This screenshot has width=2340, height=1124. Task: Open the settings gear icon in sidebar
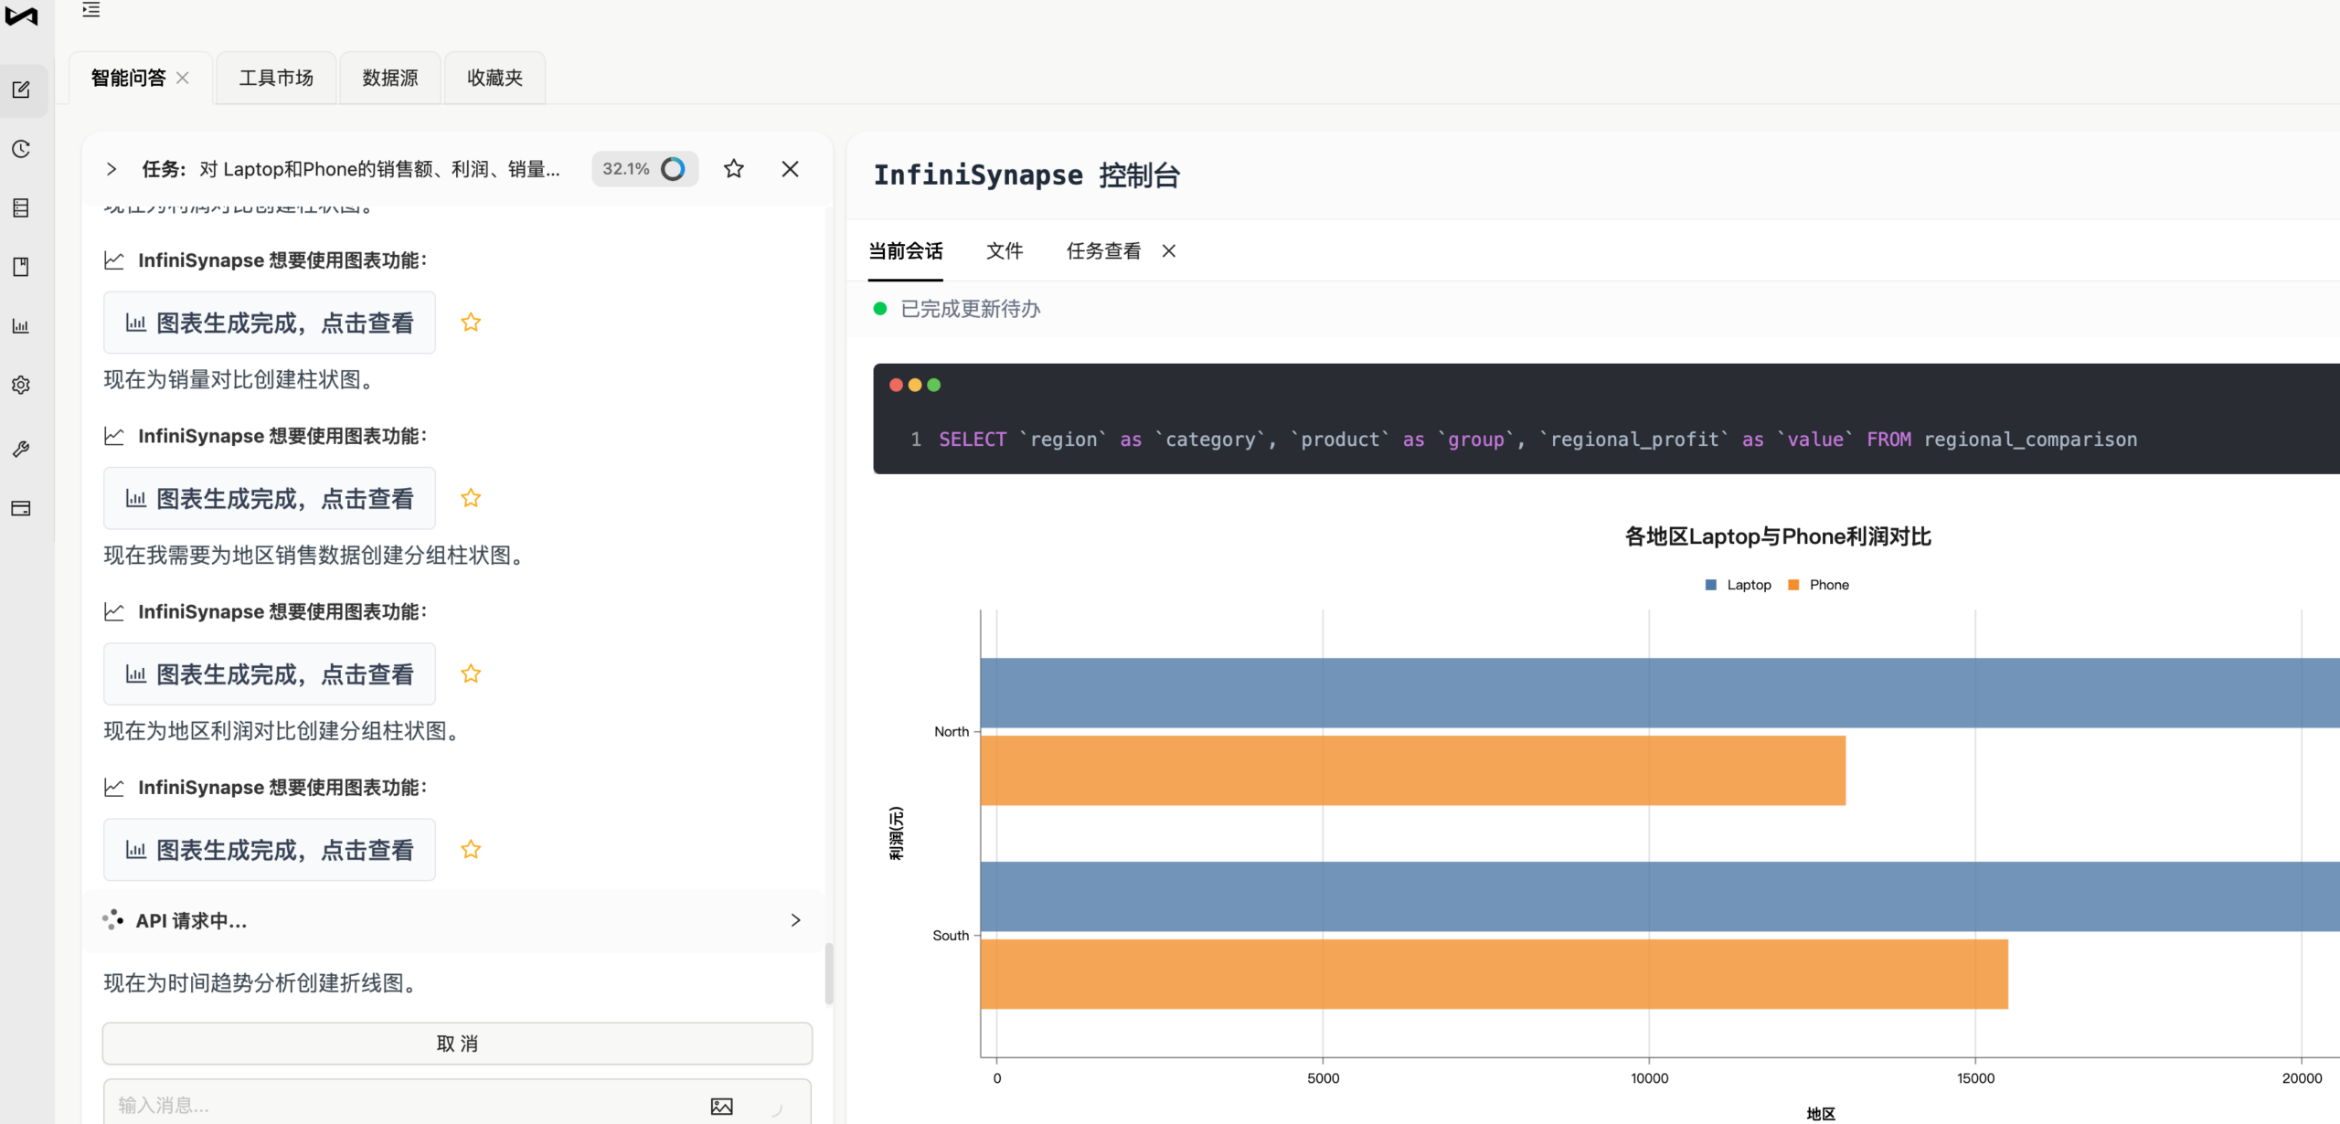21,386
